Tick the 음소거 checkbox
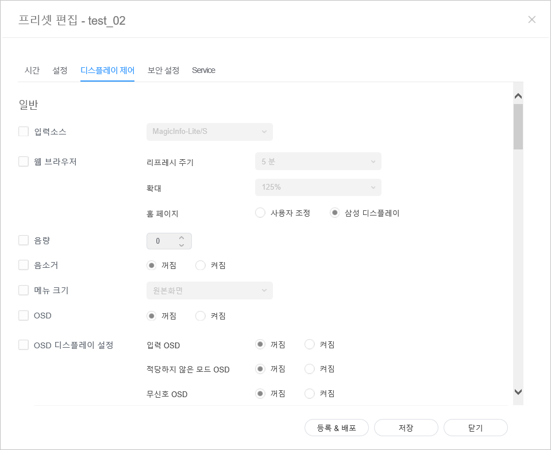This screenshot has width=551, height=450. click(24, 265)
